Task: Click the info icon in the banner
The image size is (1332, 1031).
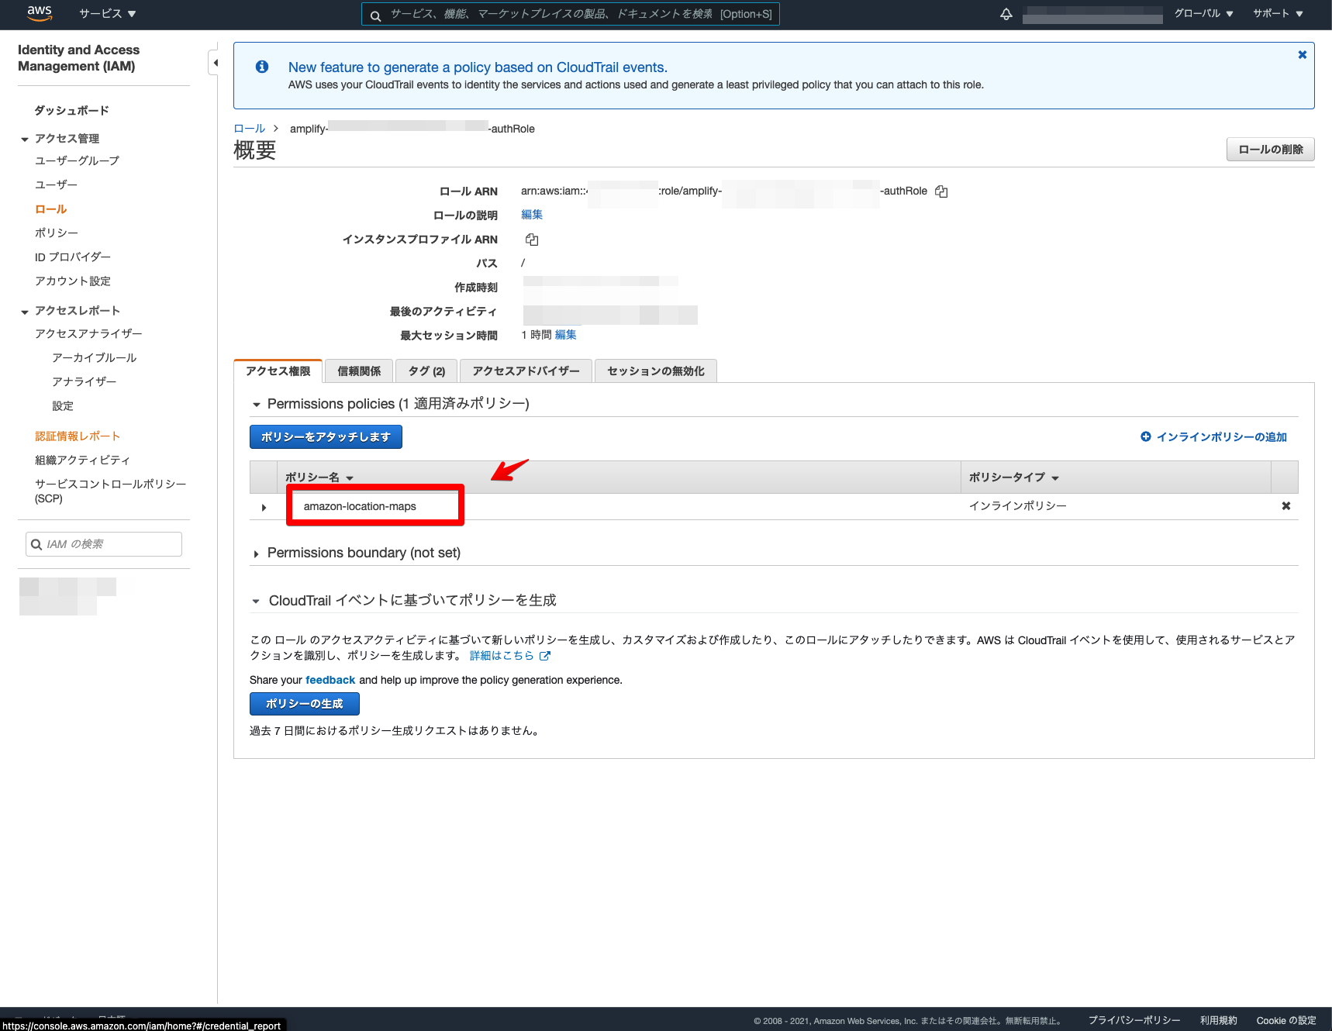Action: (261, 67)
